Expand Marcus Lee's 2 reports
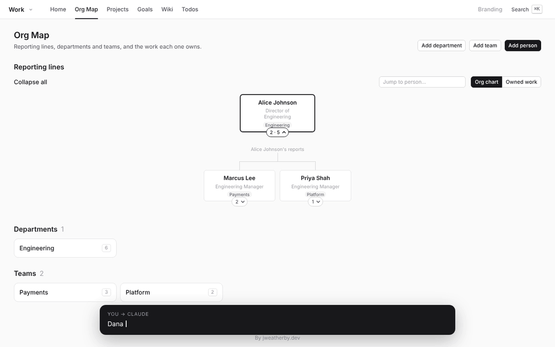This screenshot has width=555, height=347. pos(239,202)
